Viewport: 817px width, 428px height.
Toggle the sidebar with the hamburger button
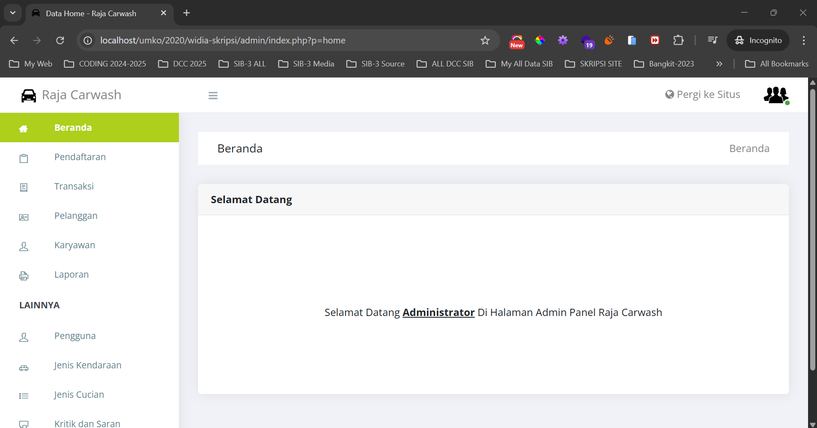[213, 95]
